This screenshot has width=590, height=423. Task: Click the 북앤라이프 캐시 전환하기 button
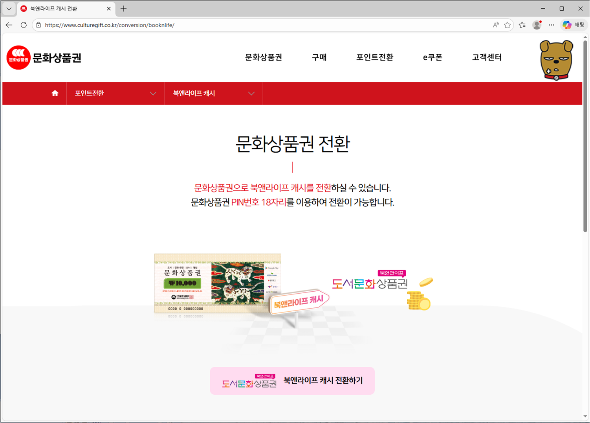coord(292,381)
